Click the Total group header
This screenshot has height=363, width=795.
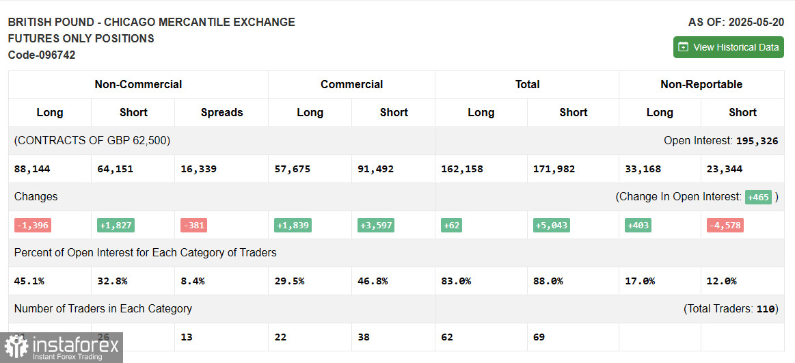[x=527, y=85]
